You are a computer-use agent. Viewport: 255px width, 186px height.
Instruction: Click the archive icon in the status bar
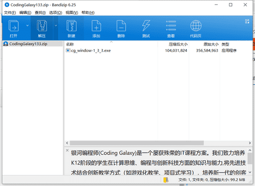tap(166, 180)
